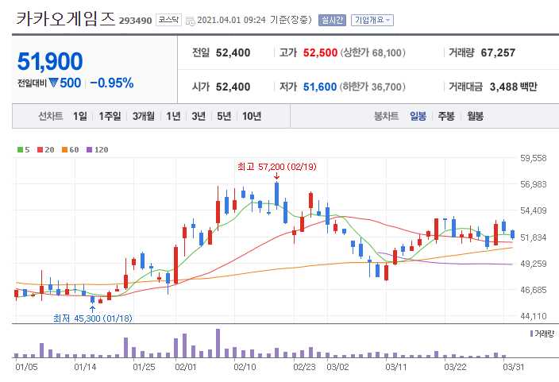Switch to 월봉 monthly candle chart
The width and height of the screenshot is (559, 382).
[475, 116]
